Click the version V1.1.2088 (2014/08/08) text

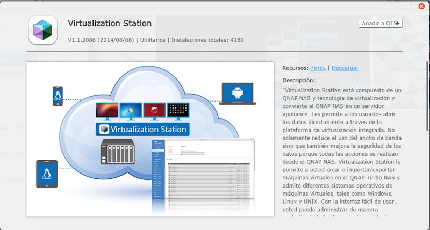[101, 40]
